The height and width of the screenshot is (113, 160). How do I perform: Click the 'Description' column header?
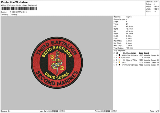point(131,53)
